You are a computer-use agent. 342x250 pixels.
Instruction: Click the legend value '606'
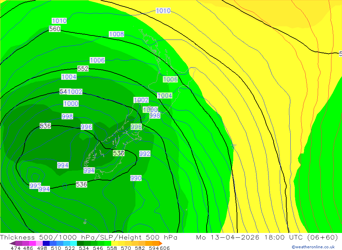click(165, 248)
